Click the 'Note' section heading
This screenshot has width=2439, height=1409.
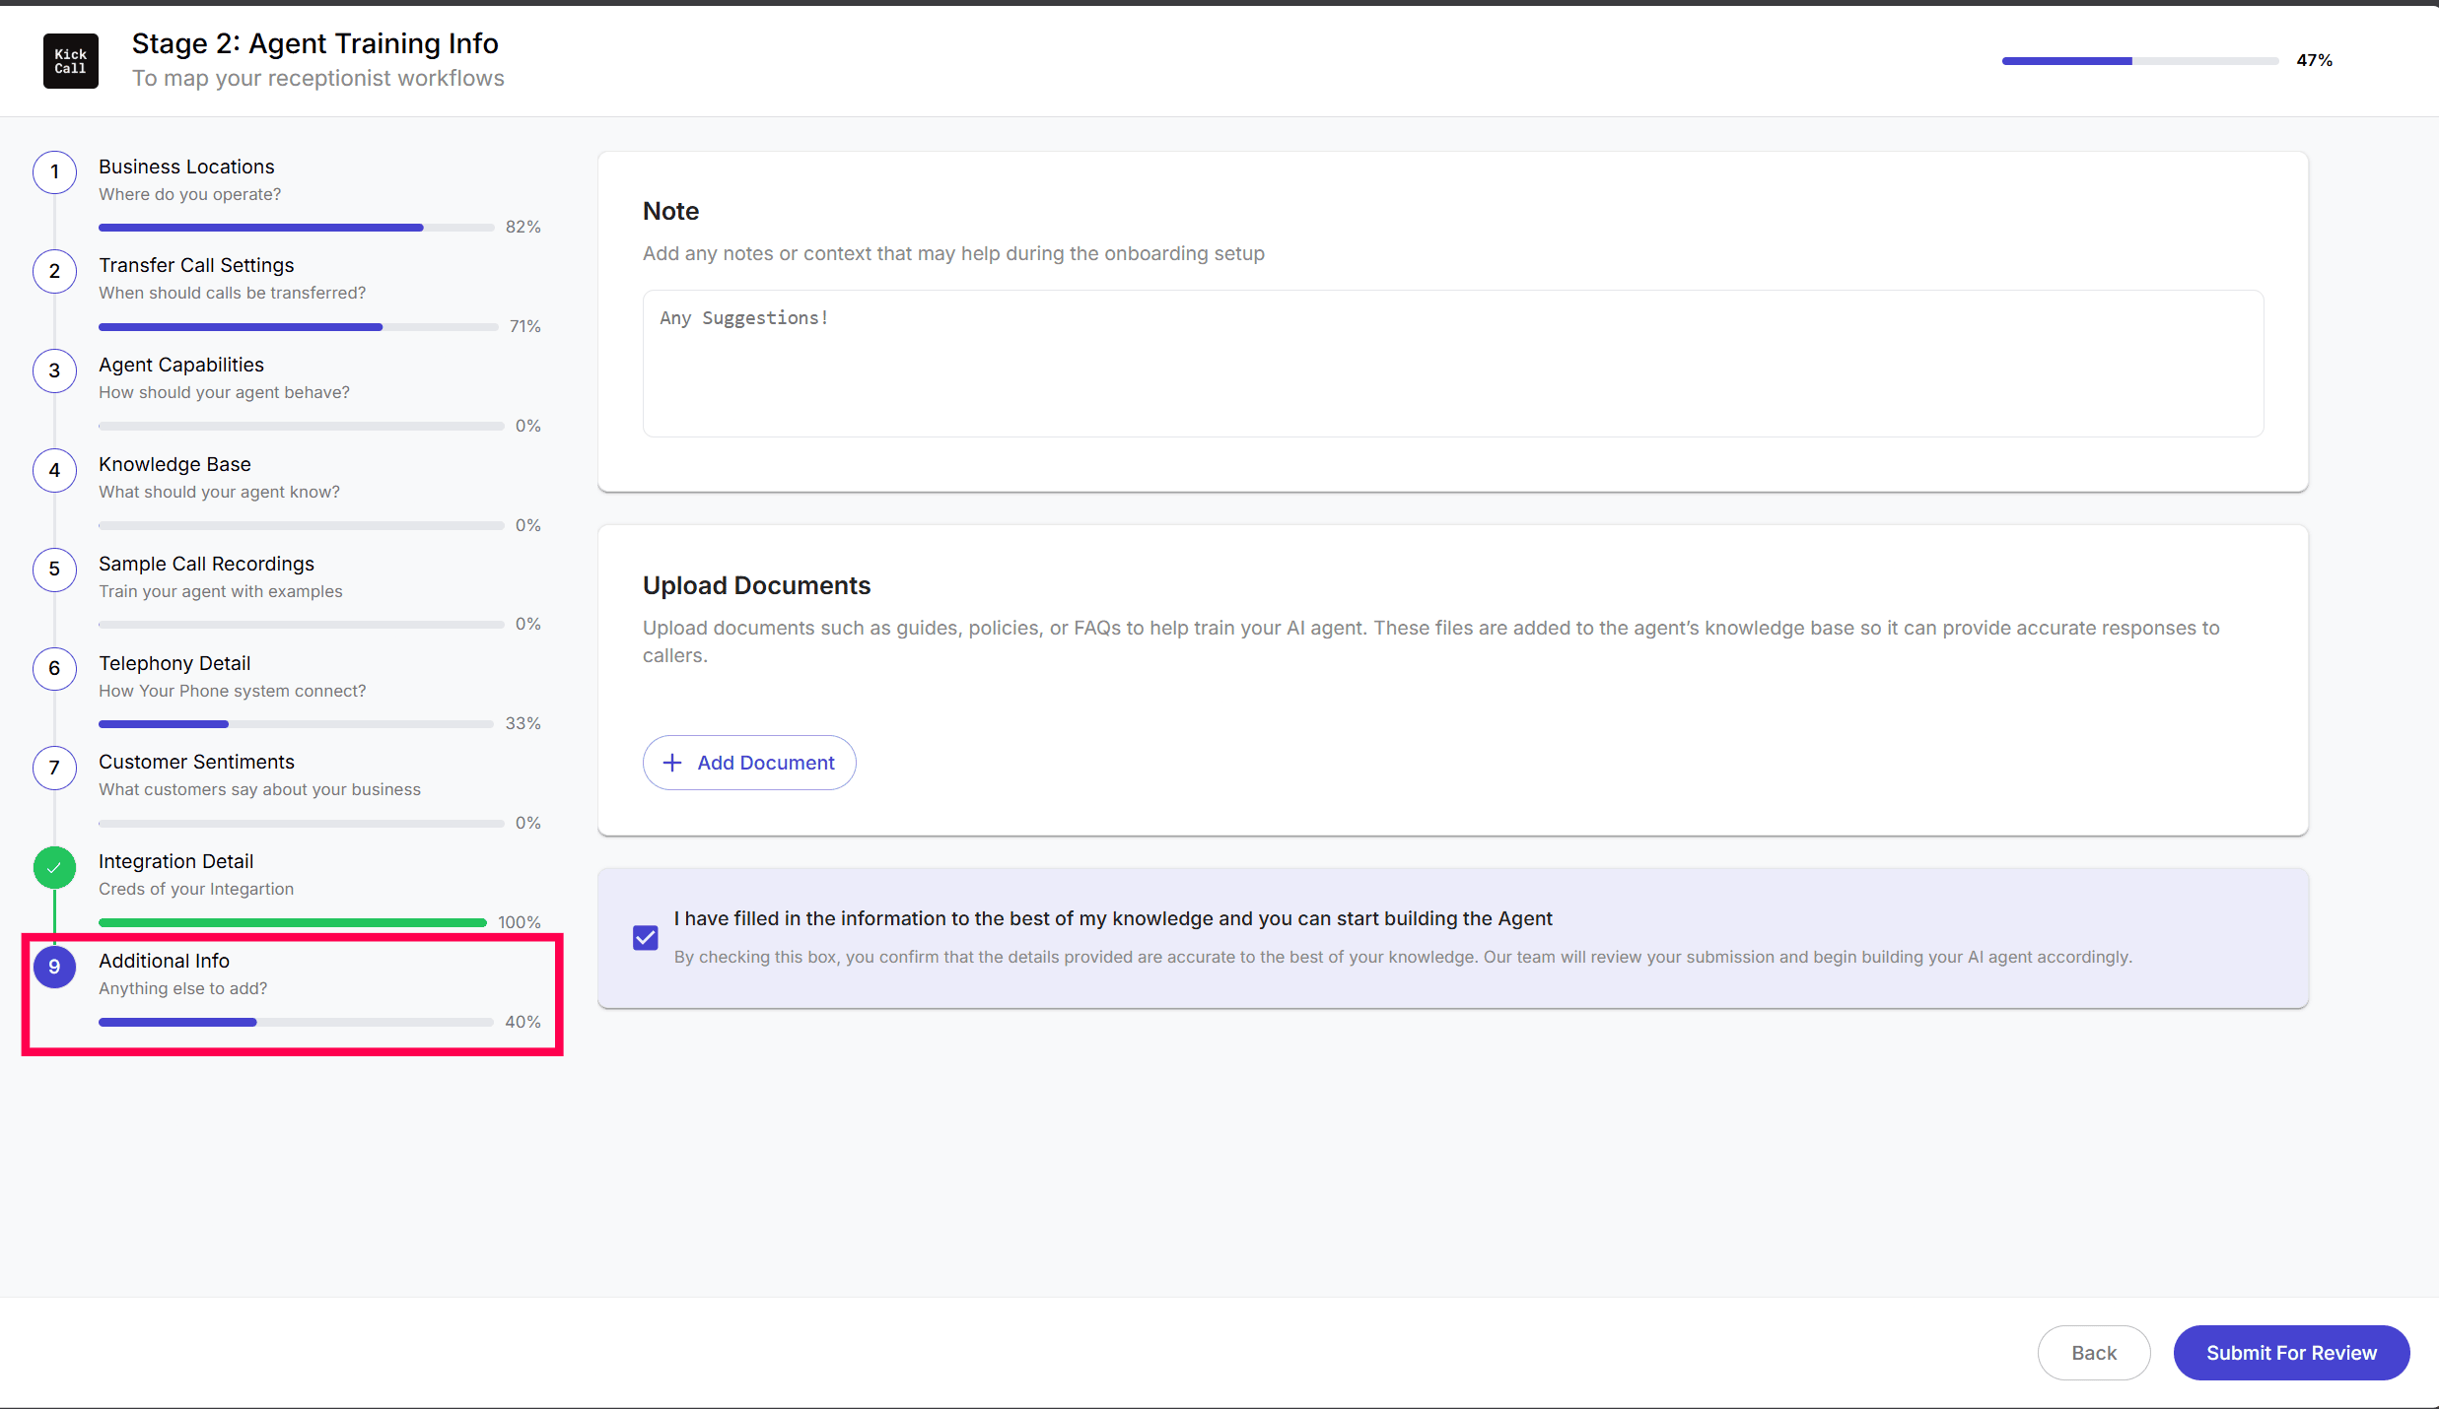[x=670, y=211]
